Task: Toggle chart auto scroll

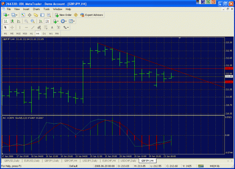Action: click(x=41, y=21)
